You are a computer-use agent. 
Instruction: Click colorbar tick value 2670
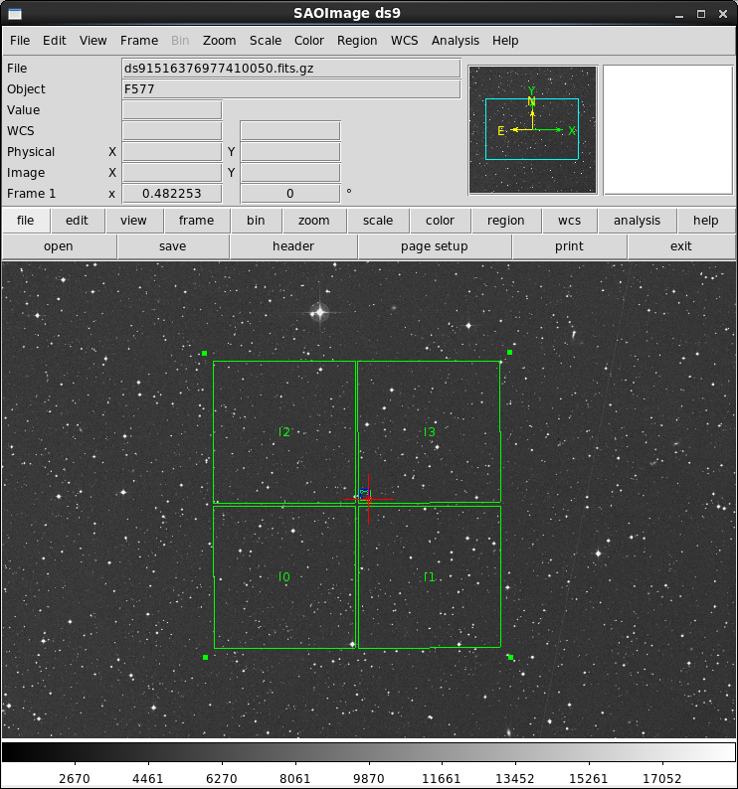tap(75, 778)
